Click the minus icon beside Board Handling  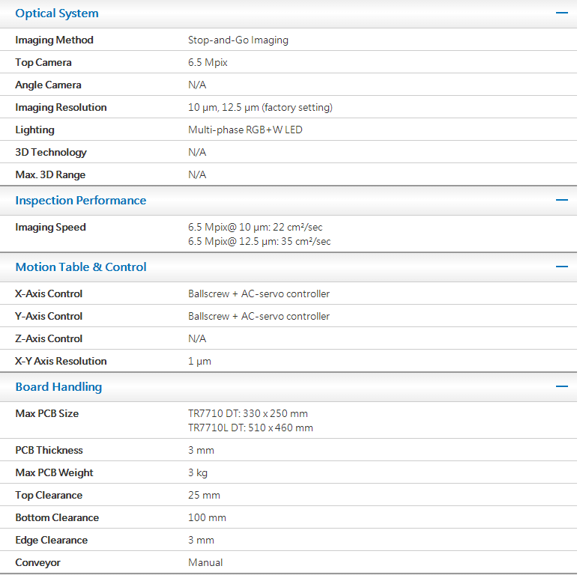point(561,386)
